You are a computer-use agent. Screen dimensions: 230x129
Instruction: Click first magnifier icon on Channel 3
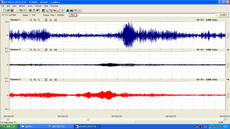click(31, 80)
